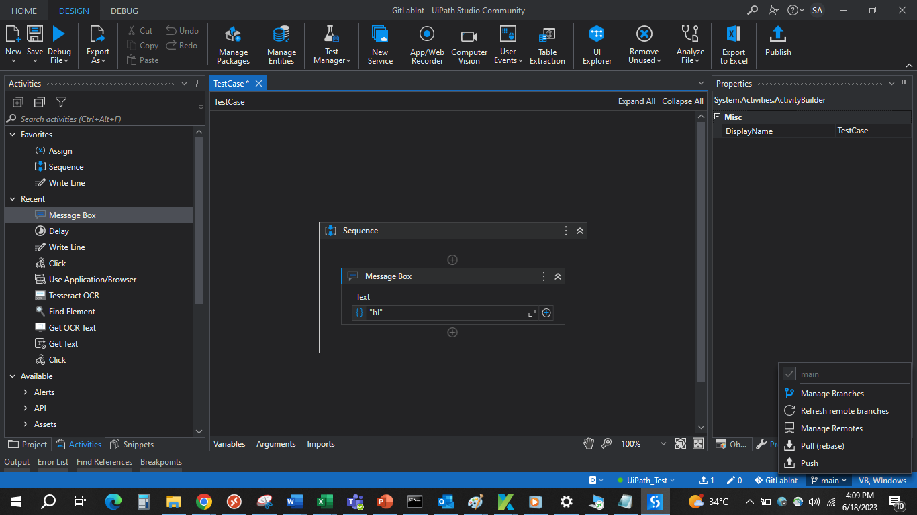Add activity below Message Box
The image size is (917, 515).
point(452,332)
